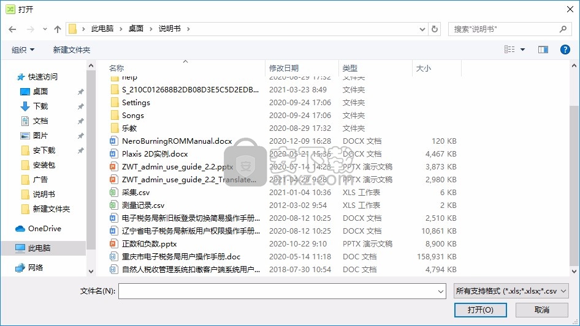Click 桌面 in the address breadcrumb
Image resolution: width=580 pixels, height=326 pixels.
tap(135, 29)
